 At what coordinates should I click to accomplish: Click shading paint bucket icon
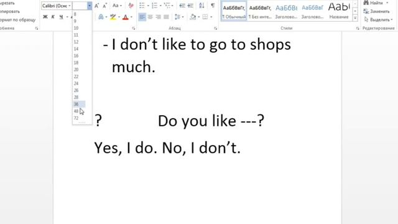[x=193, y=17]
